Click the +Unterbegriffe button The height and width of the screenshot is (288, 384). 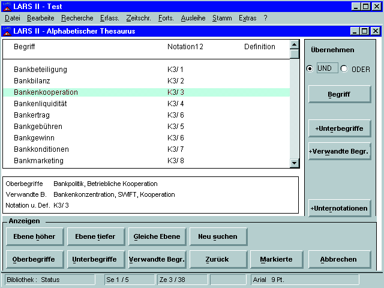(x=340, y=128)
